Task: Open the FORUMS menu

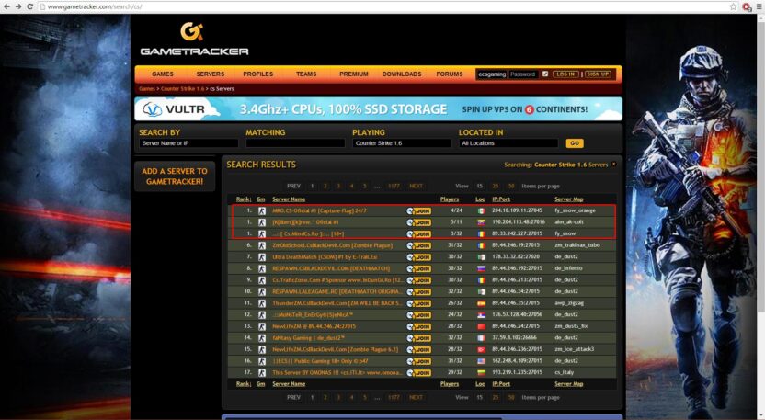Action: (x=450, y=74)
